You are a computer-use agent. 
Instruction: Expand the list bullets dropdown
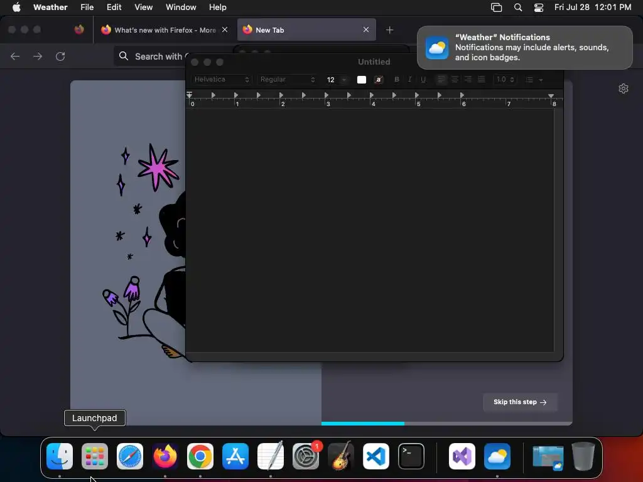click(534, 80)
